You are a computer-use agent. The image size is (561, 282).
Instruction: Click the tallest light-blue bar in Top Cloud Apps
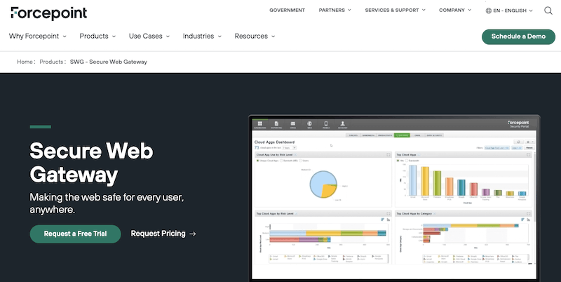click(x=413, y=180)
